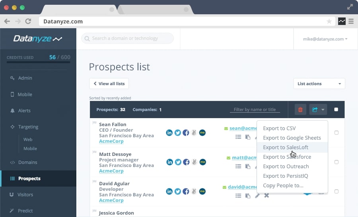Click Filter by name or title field
The width and height of the screenshot is (358, 217).
tap(255, 109)
